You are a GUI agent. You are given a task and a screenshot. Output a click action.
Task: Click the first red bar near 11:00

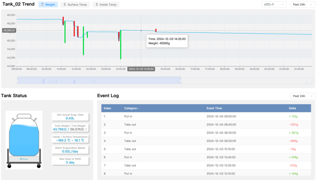[63, 21]
